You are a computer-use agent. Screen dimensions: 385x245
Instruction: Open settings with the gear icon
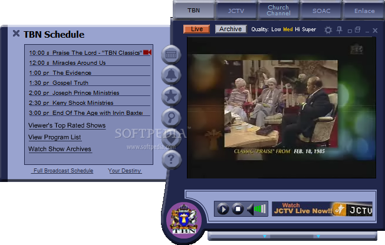coord(328,30)
